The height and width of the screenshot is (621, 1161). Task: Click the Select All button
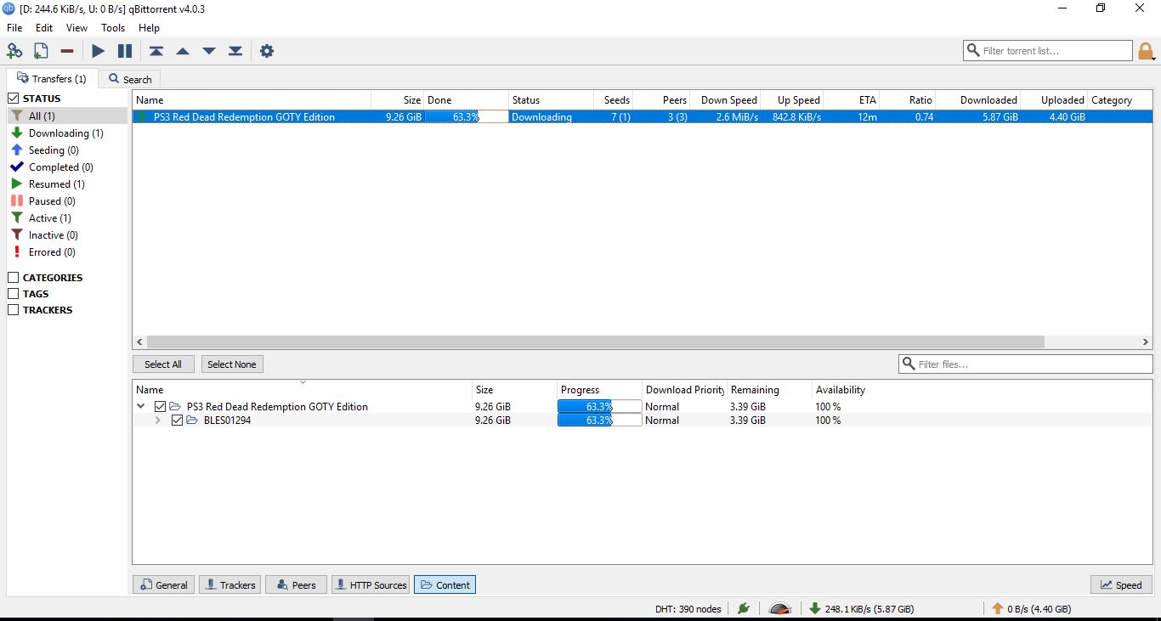[163, 364]
